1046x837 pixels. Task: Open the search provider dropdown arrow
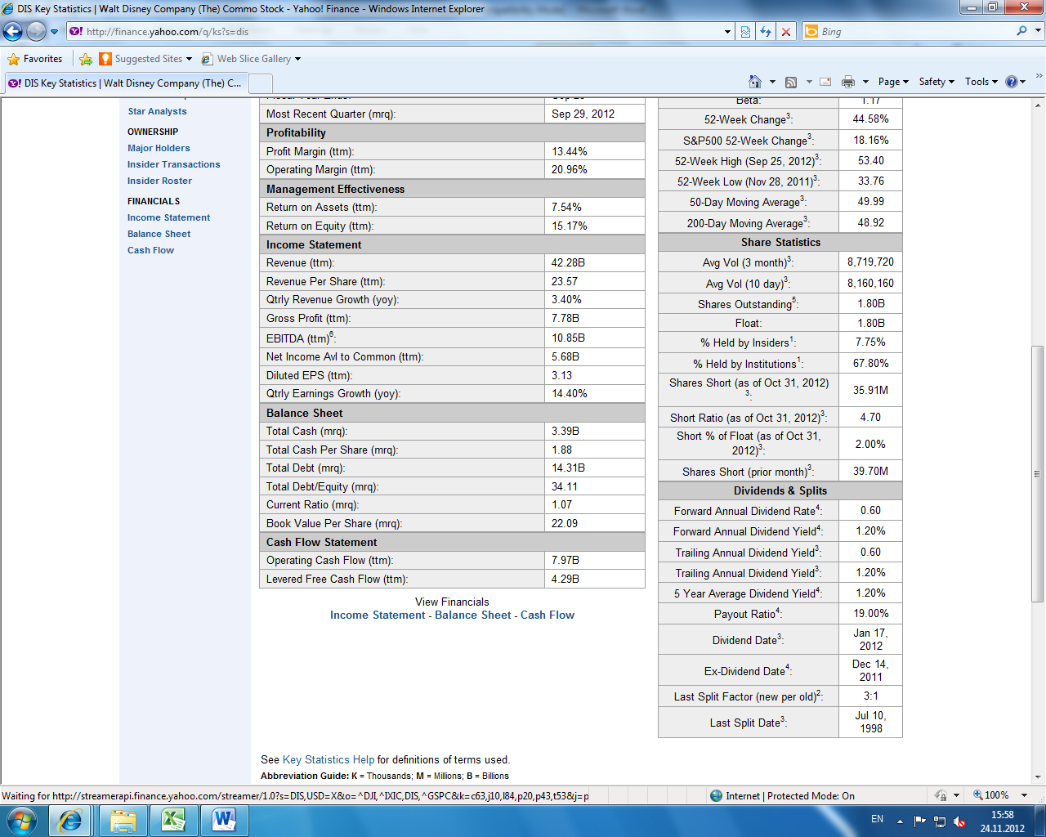[1039, 31]
